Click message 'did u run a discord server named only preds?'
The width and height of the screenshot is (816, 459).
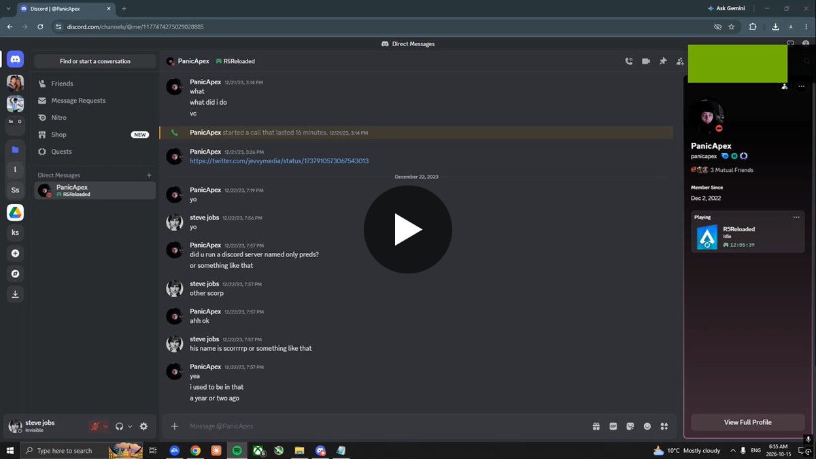tap(254, 254)
